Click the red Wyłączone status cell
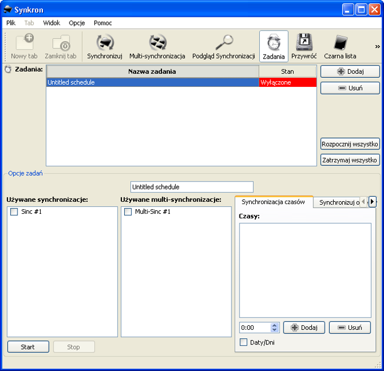This screenshot has width=384, height=371. (288, 82)
